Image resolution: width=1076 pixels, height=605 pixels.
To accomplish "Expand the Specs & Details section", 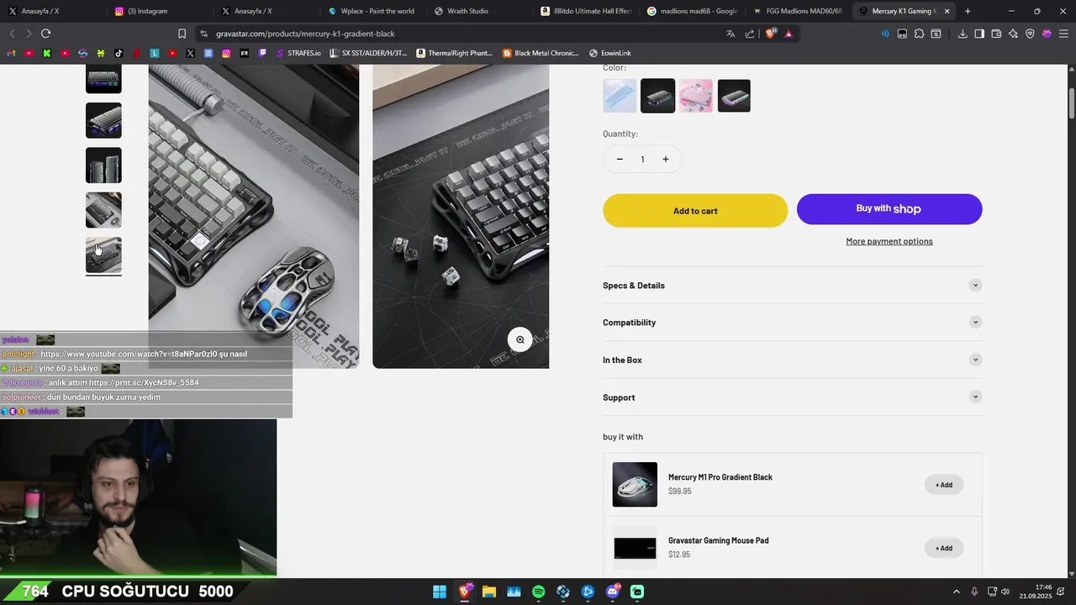I will pos(792,285).
